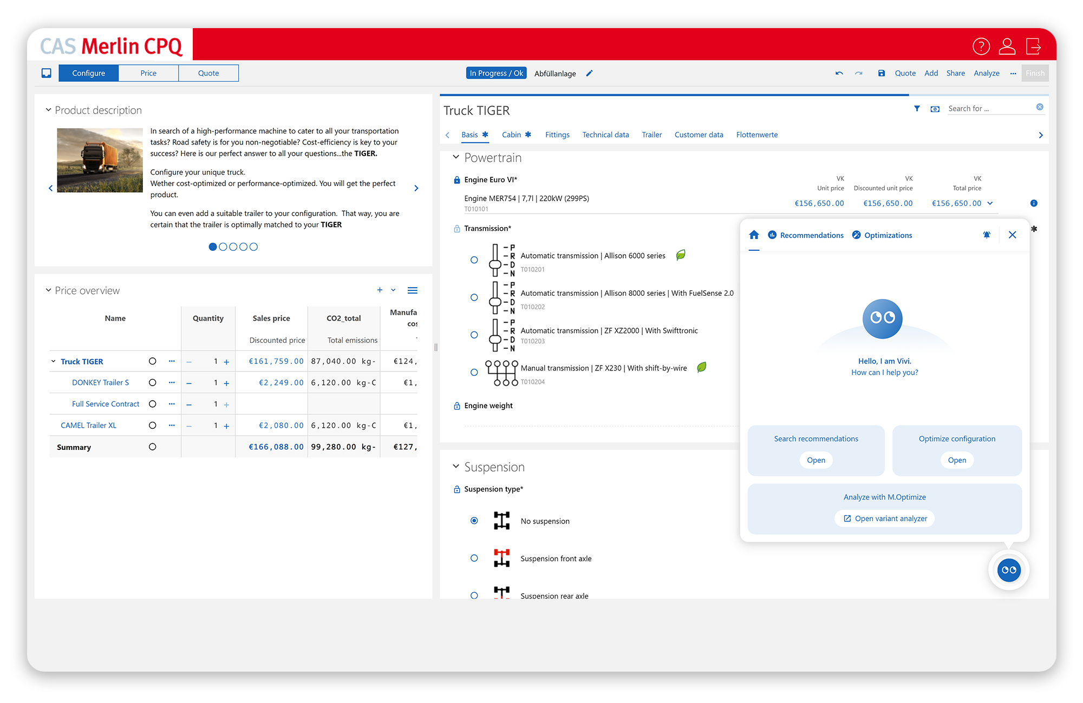This screenshot has height=703, width=1083.
Task: Click the undo arrow icon
Action: [x=839, y=74]
